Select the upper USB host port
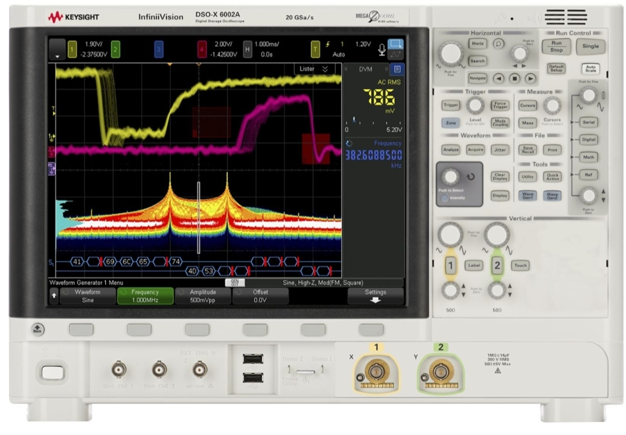Viewport: 626px width, 435px height. coord(253,359)
